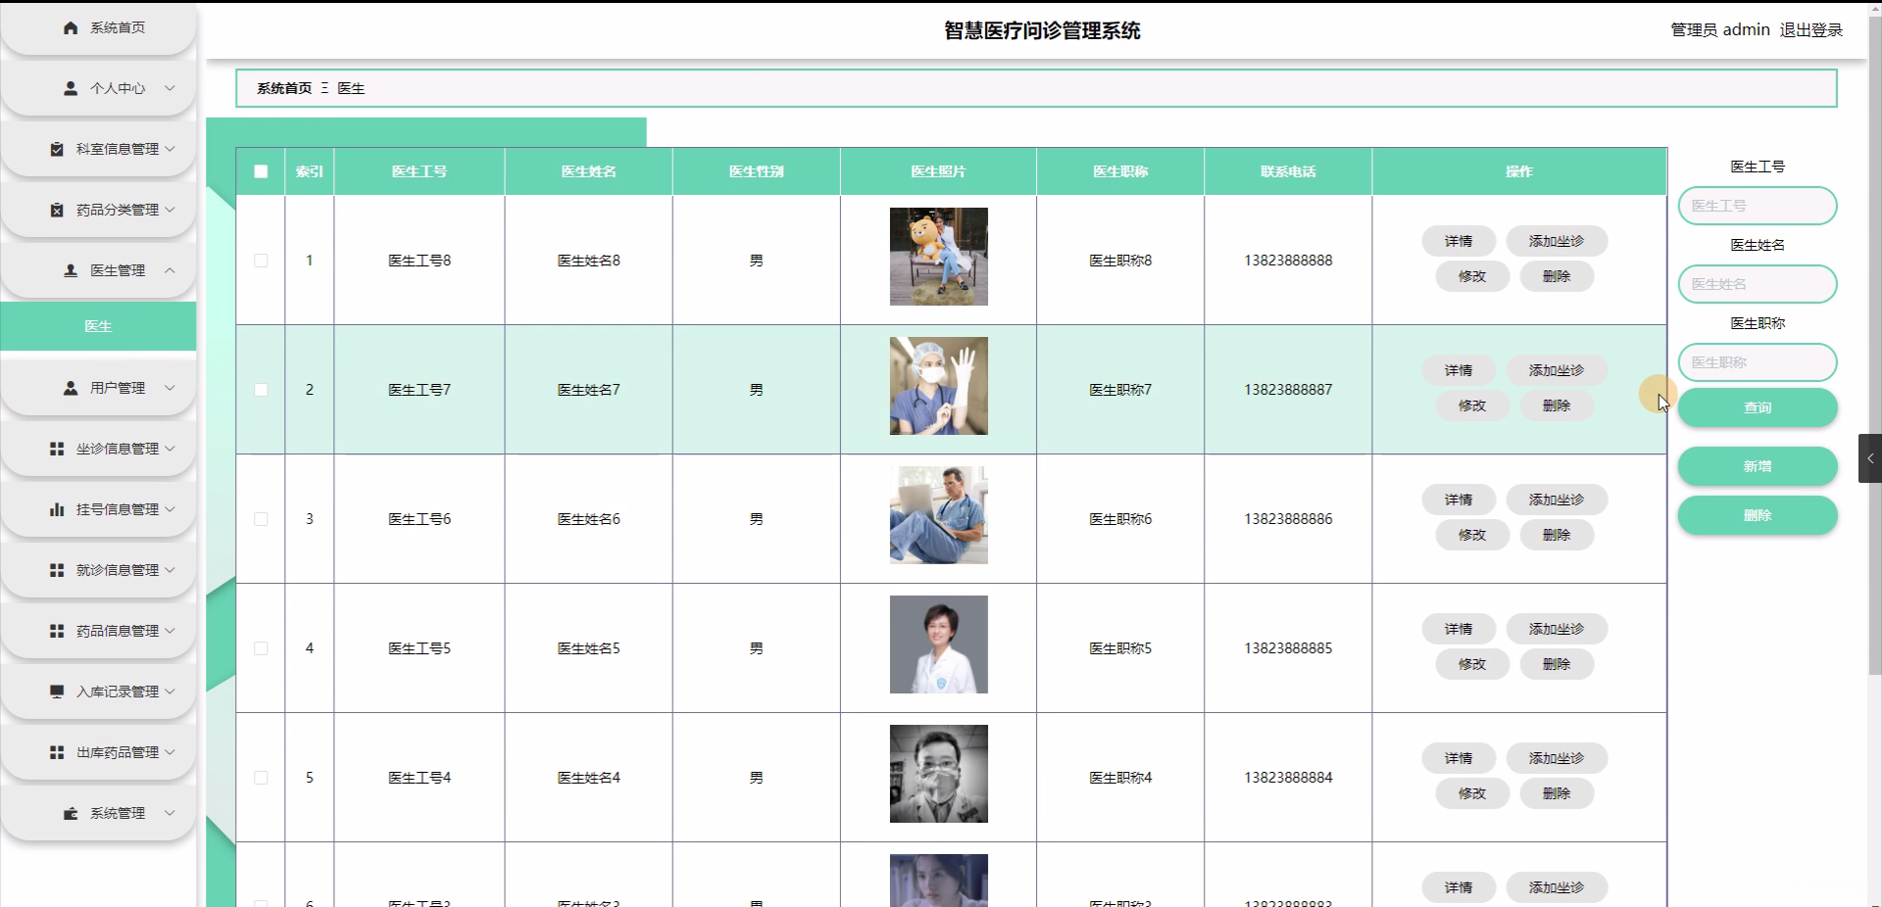
Task: Open the 入库记录管理 menu label
Action: pos(118,692)
